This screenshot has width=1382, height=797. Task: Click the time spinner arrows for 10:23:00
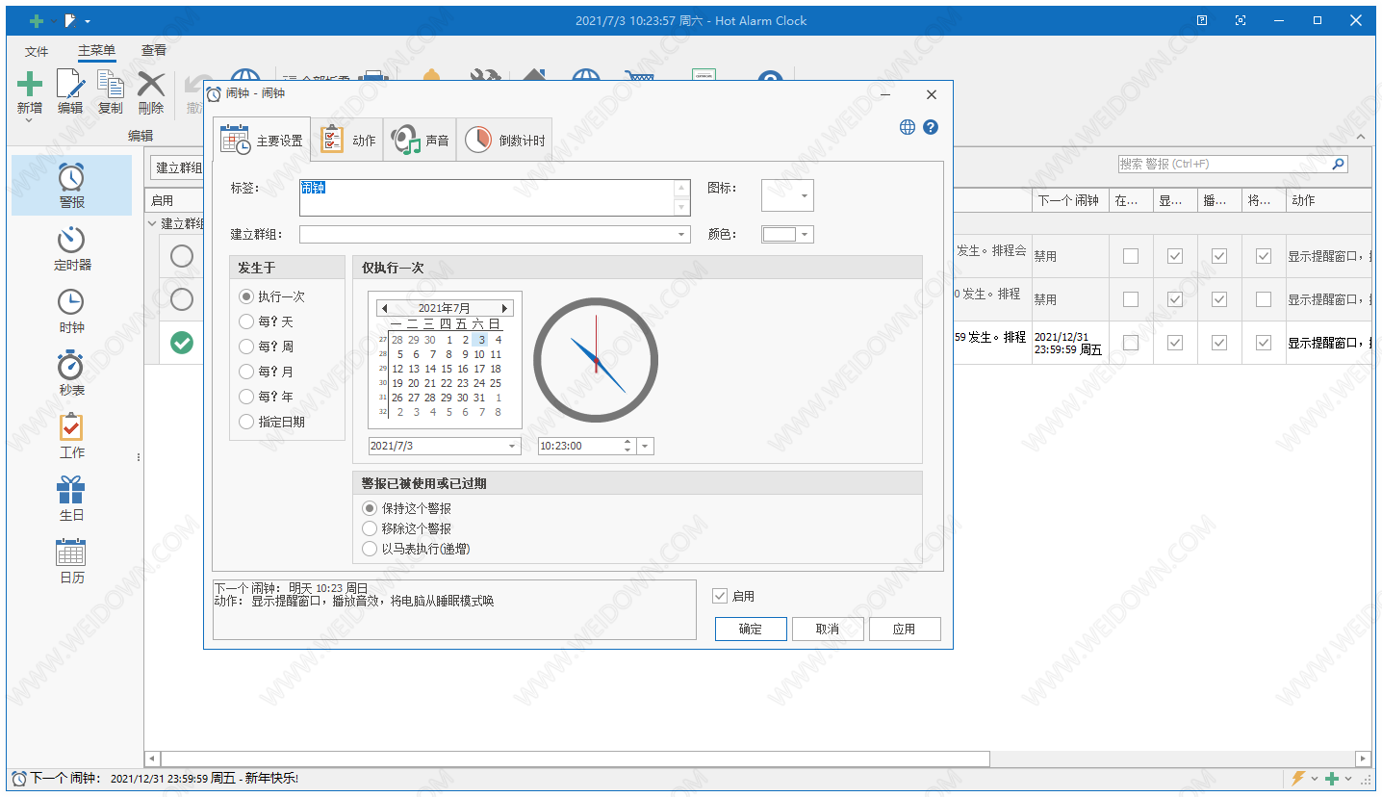point(627,446)
